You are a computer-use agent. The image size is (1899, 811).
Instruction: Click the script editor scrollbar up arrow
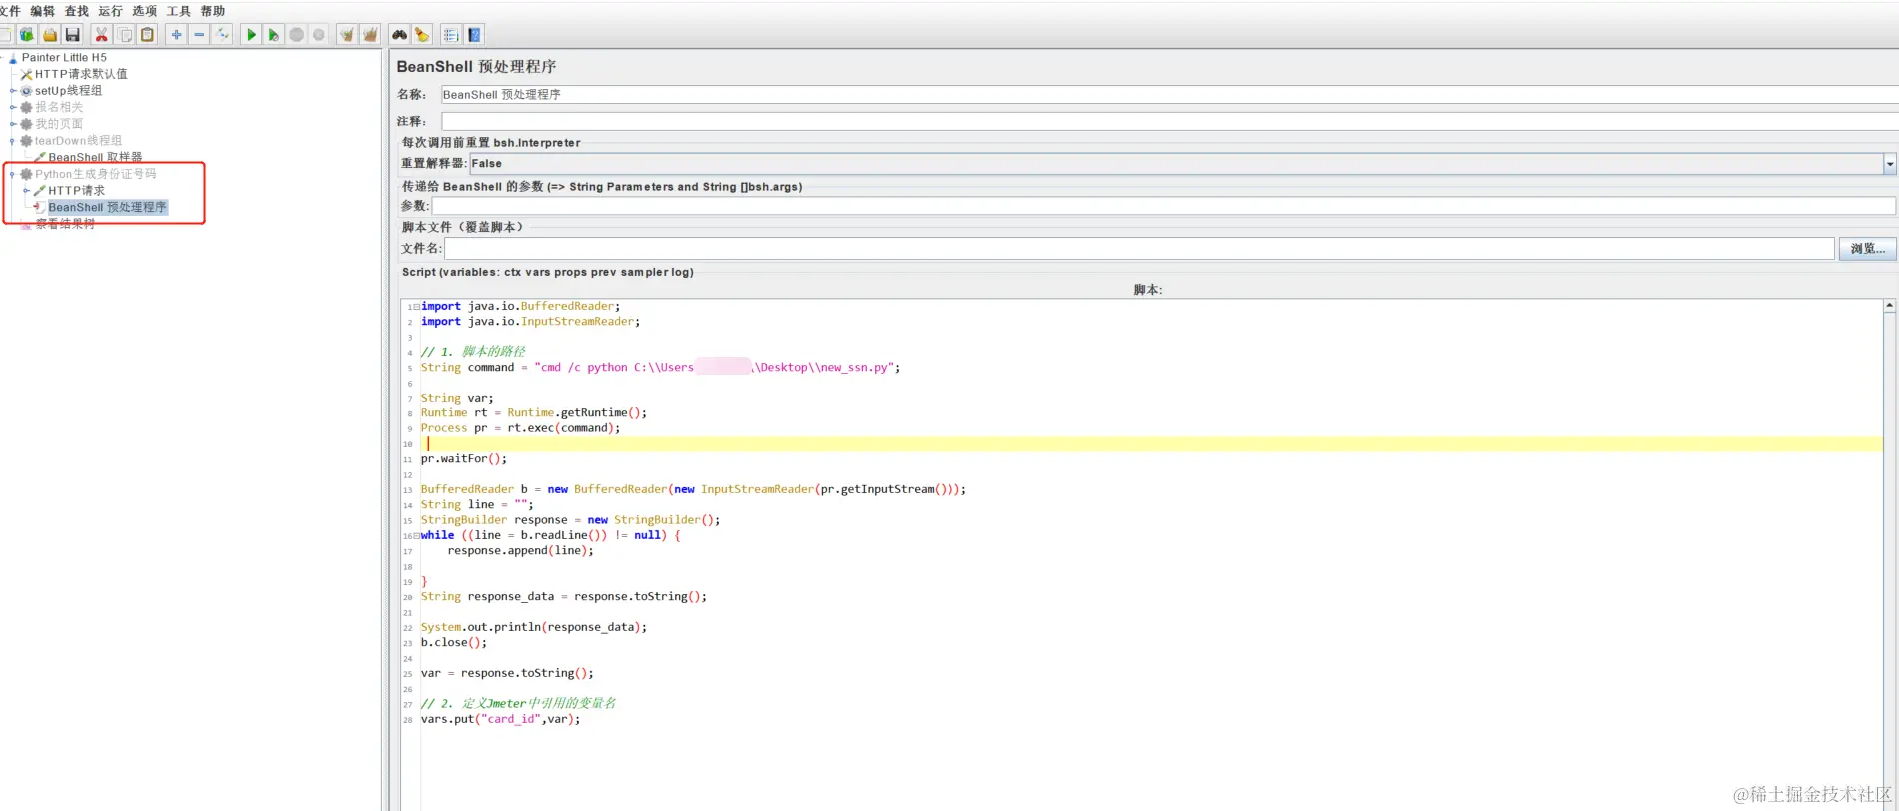coord(1890,306)
